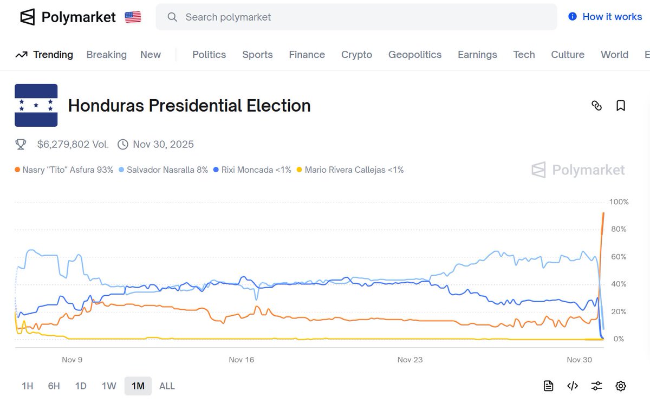Click the orange Nasry Asfura legend dot
The image size is (650, 403).
pos(18,170)
